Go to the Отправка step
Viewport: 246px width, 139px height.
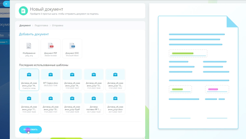point(58,25)
